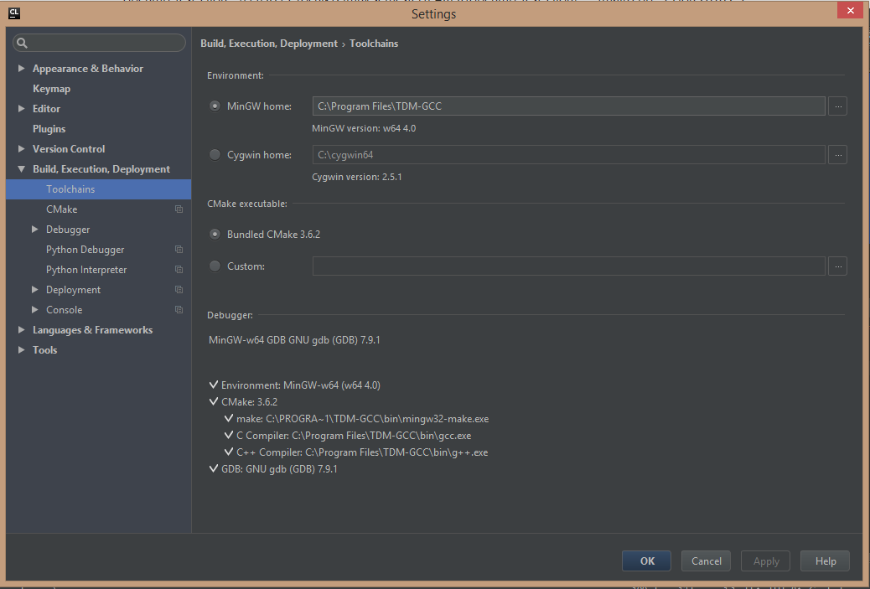Click the copy icon beside Deployment
This screenshot has width=870, height=589.
point(179,290)
